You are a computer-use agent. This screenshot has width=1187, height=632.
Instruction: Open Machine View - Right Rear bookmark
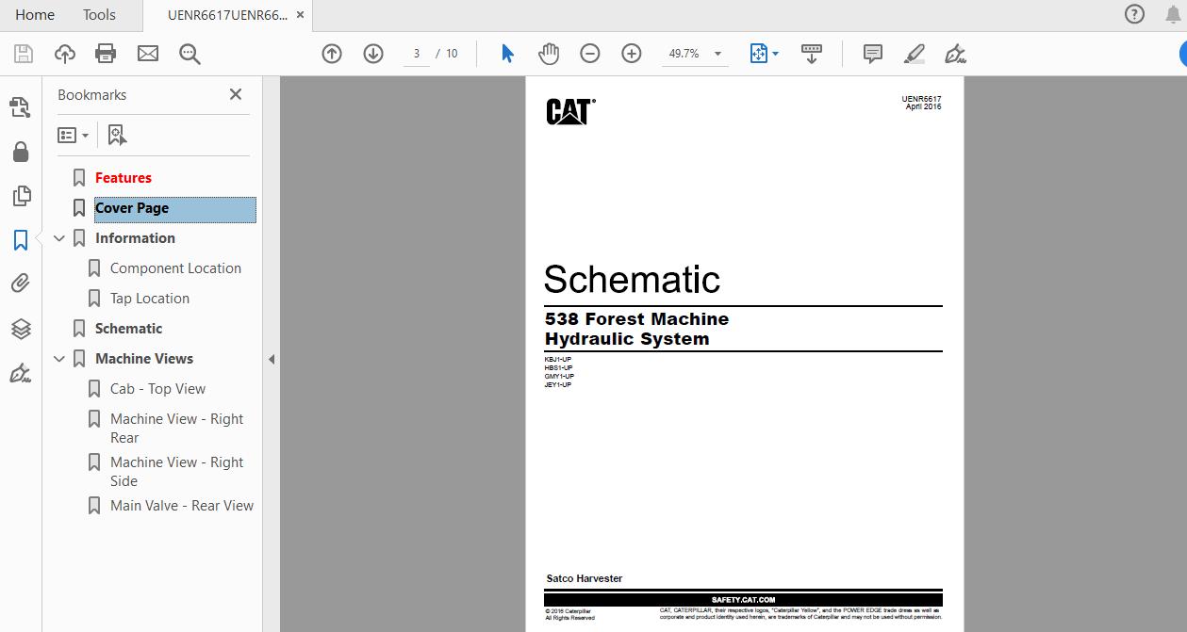[176, 429]
